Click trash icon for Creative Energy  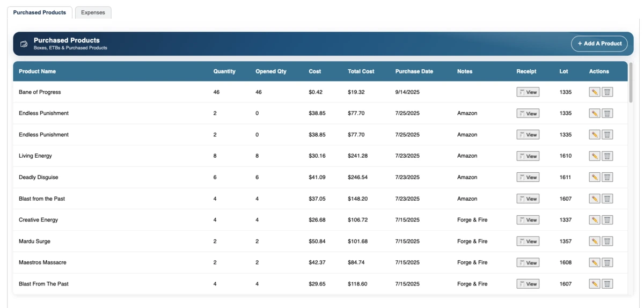[x=607, y=220]
